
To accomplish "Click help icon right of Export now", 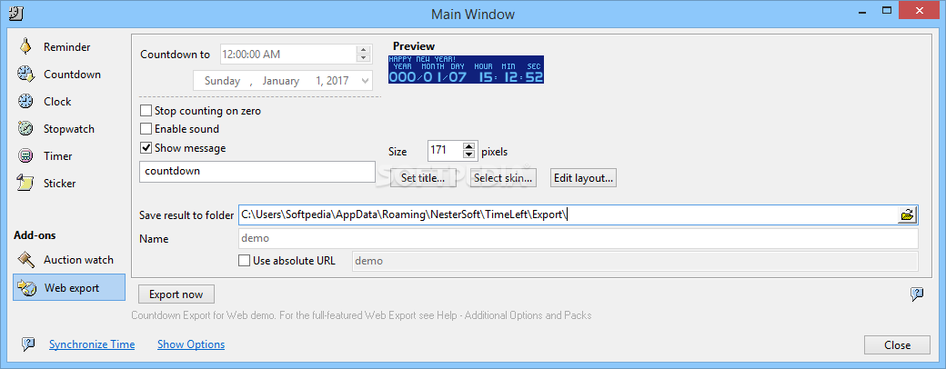I will coord(917,294).
